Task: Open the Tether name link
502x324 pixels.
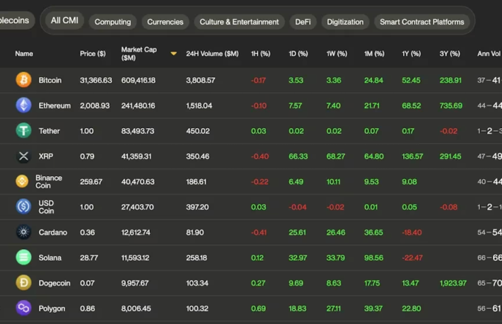Action: click(49, 131)
